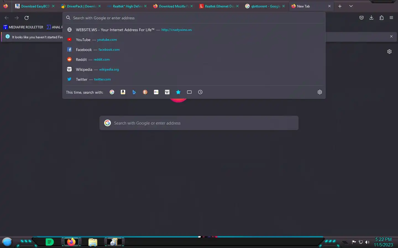Open volume control in system tray
This screenshot has height=248, width=398.
click(x=367, y=242)
